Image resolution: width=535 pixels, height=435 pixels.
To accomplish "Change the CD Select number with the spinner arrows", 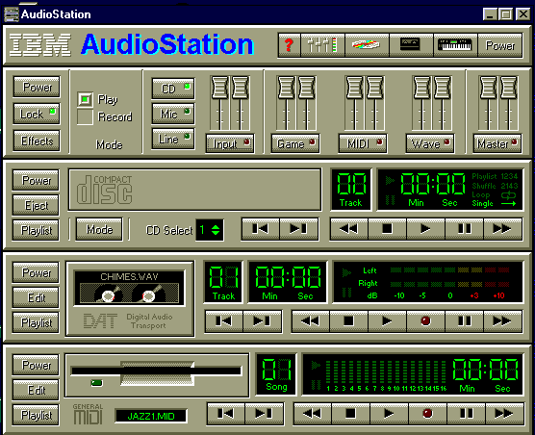I will pyautogui.click(x=216, y=230).
